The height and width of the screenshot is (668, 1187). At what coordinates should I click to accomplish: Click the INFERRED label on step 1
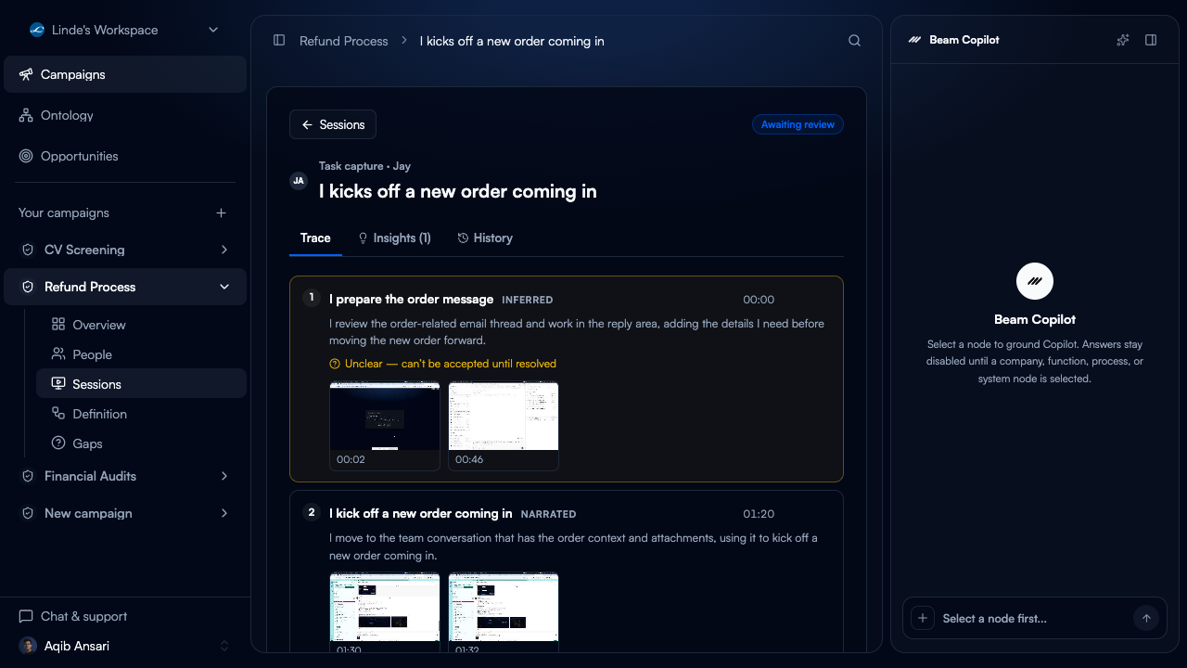[x=528, y=300]
